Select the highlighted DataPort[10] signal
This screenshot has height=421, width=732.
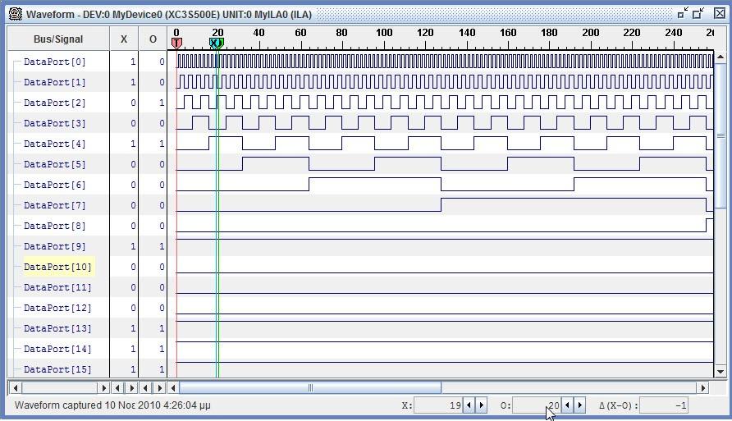coord(58,267)
